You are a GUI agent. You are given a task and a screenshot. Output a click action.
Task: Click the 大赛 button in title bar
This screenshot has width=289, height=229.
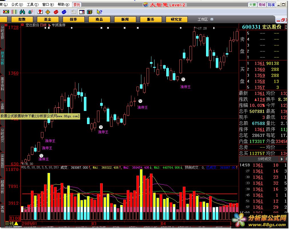[252, 5]
